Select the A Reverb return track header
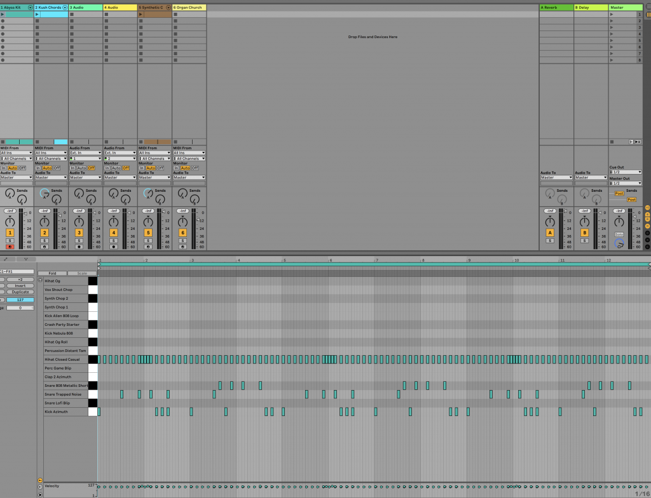Viewport: 651px width, 498px height. [x=556, y=7]
